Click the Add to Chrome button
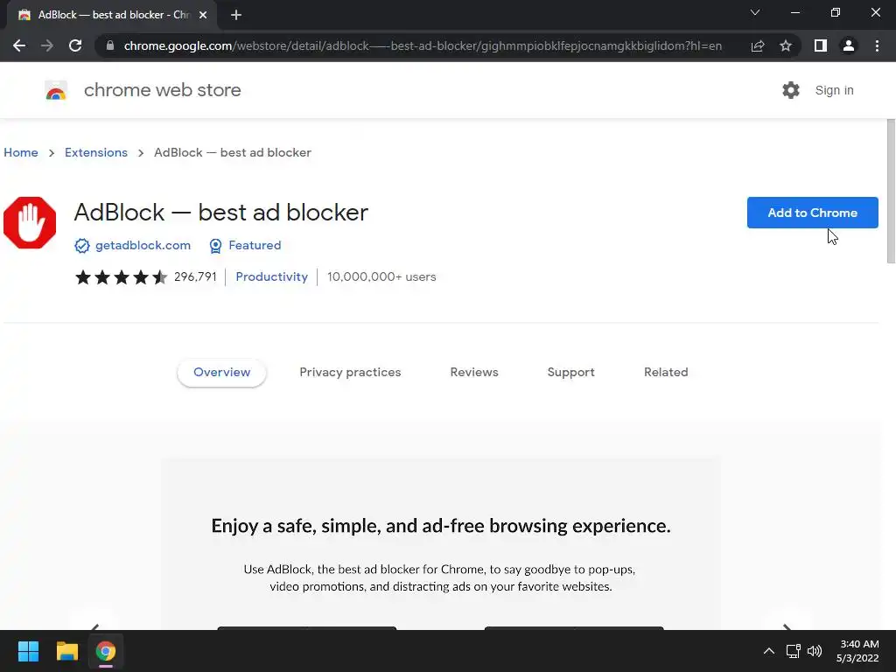The image size is (896, 672). [812, 213]
